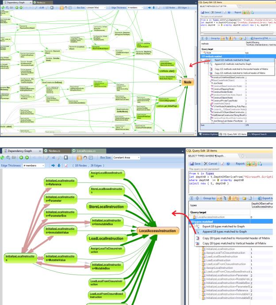Image resolution: width=276 pixels, height=305 pixels.
Task: Click the help icon next to Cancel in the lower query panel
Action: 228,164
